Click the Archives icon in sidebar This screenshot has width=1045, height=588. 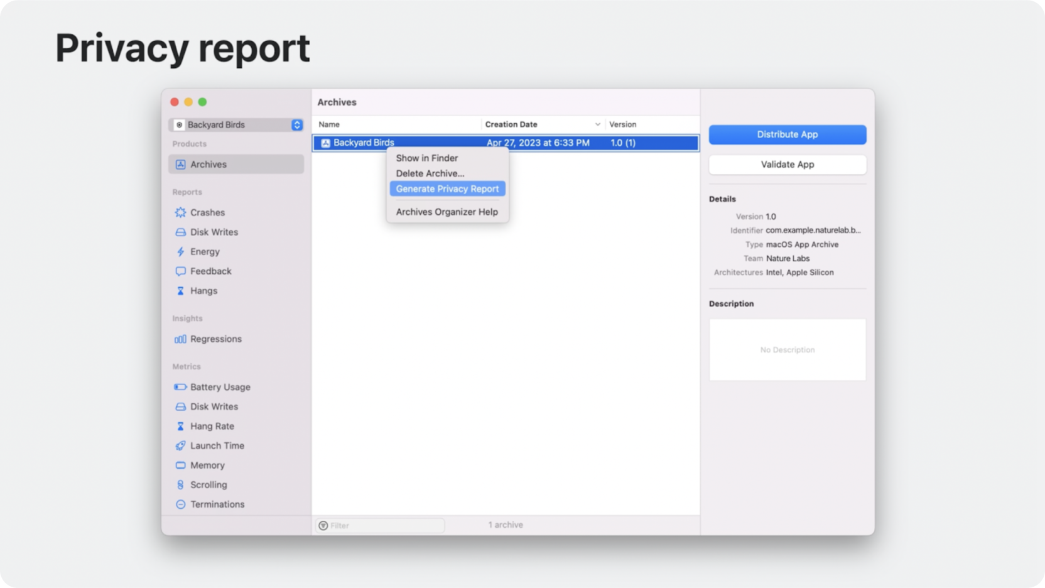pos(181,164)
